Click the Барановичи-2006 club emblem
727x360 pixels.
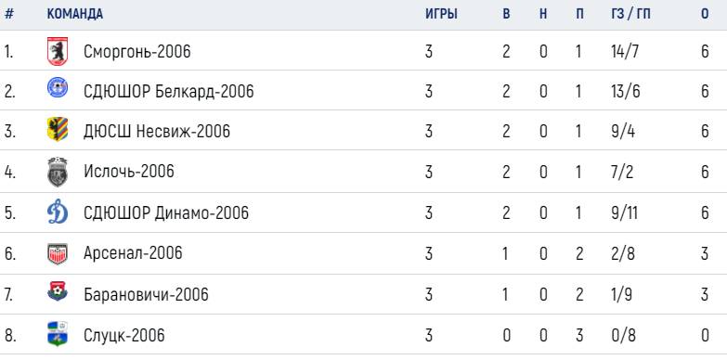pos(58,292)
